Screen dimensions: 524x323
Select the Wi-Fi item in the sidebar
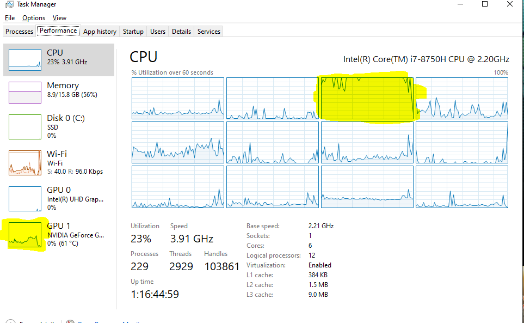click(59, 163)
